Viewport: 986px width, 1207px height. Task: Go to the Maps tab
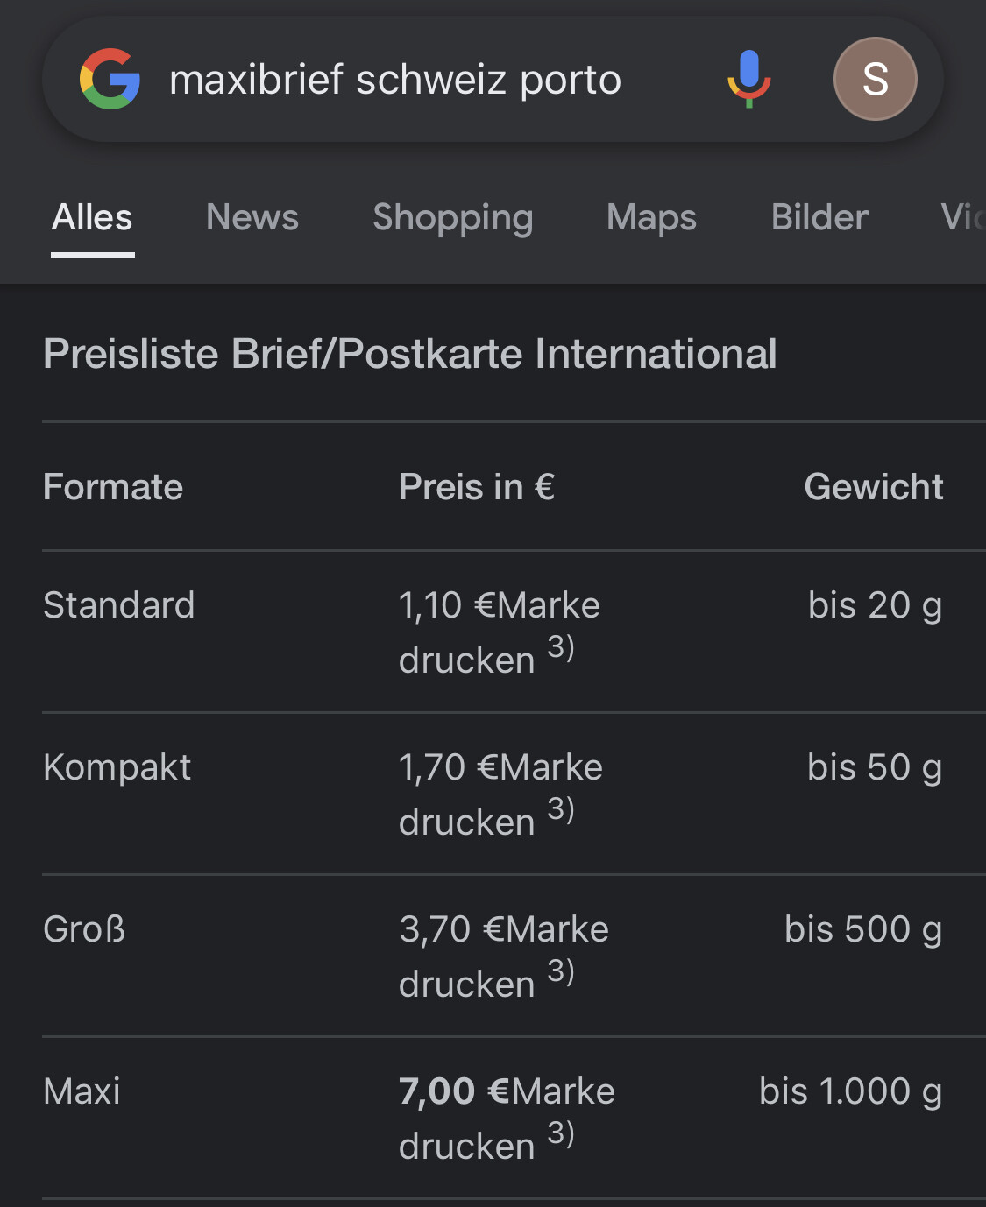point(651,217)
